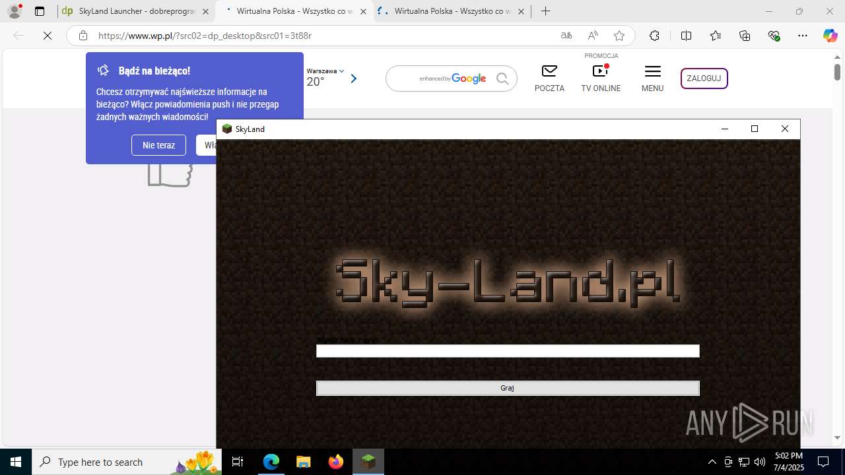The width and height of the screenshot is (845, 475).
Task: Click SkyLand Minecraft block taskbar icon
Action: tap(368, 462)
